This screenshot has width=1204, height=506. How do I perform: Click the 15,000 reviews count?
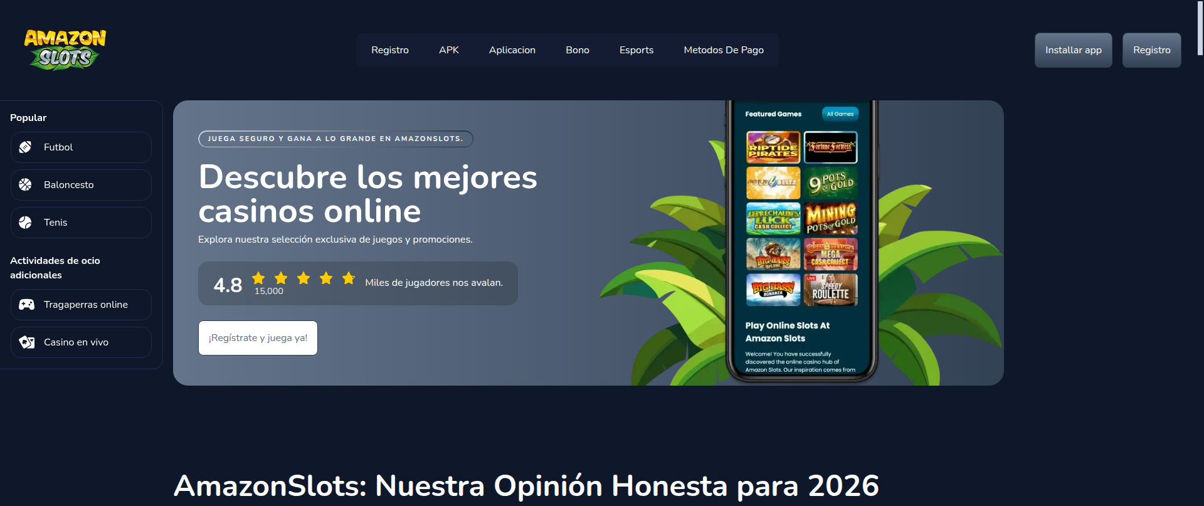269,292
